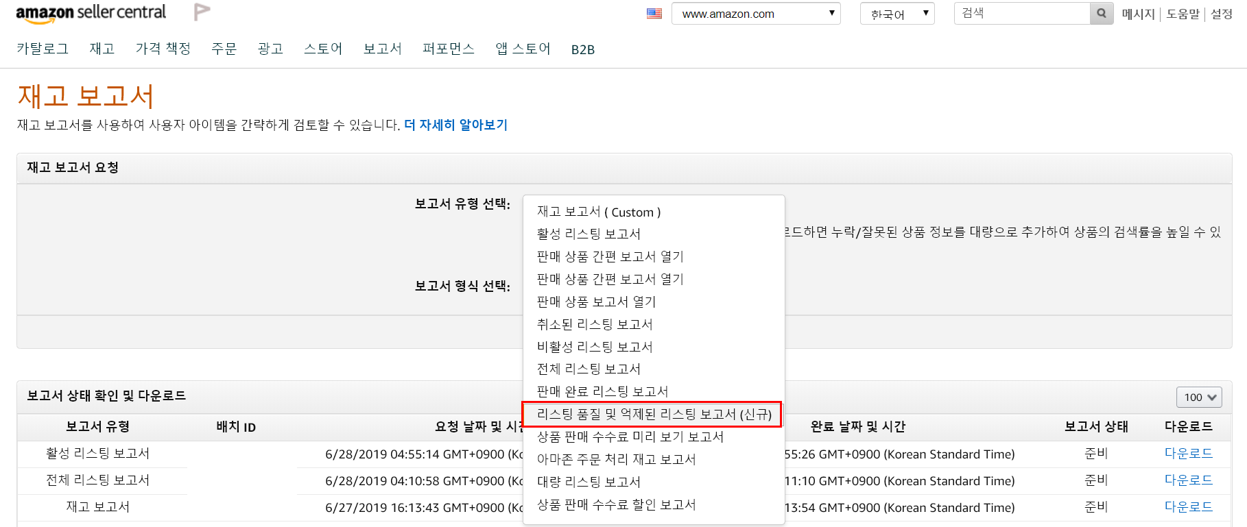
Task: Open the 재고 menu
Action: coord(102,49)
